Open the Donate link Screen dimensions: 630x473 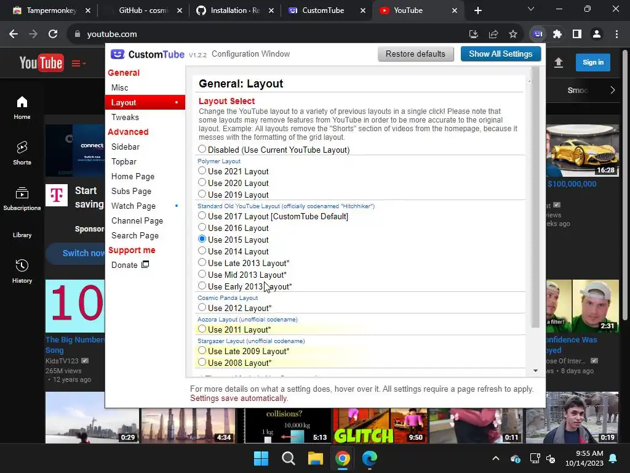point(130,265)
